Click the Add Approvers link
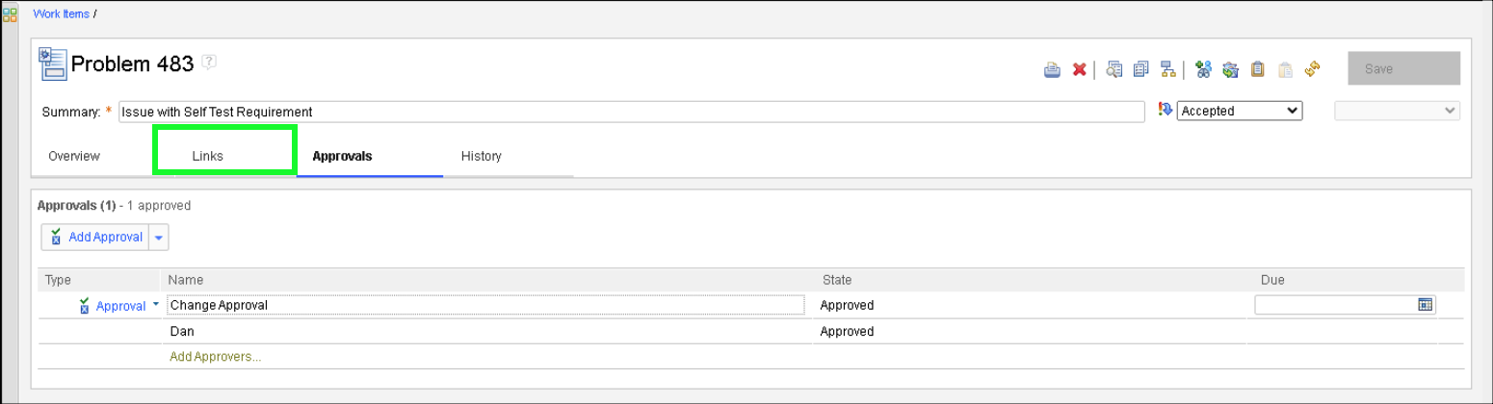This screenshot has height=404, width=1493. point(216,356)
